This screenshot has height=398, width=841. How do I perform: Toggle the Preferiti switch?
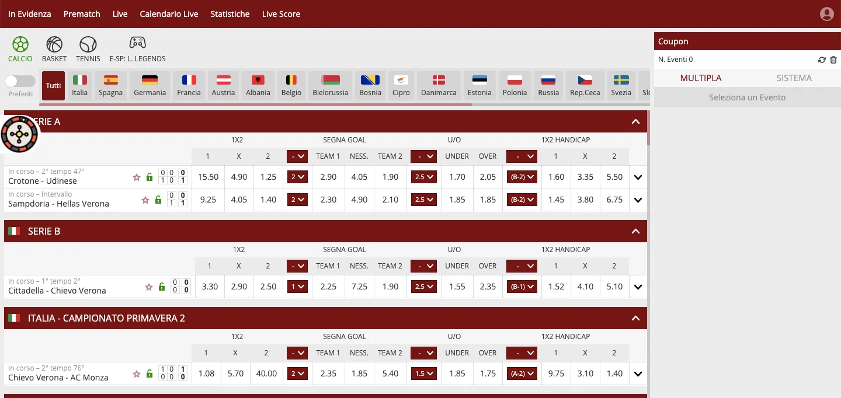point(20,81)
